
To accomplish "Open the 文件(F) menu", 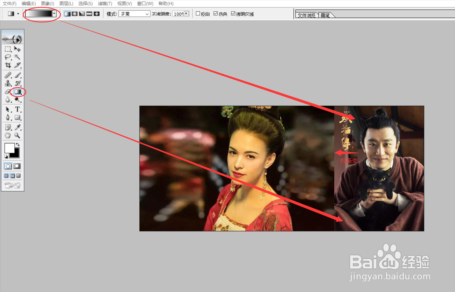I will 9,4.
